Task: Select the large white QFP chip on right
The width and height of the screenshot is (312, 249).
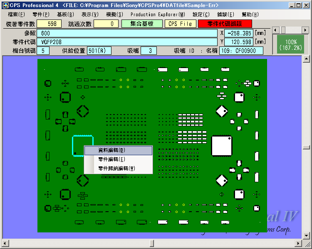Action: [222, 146]
